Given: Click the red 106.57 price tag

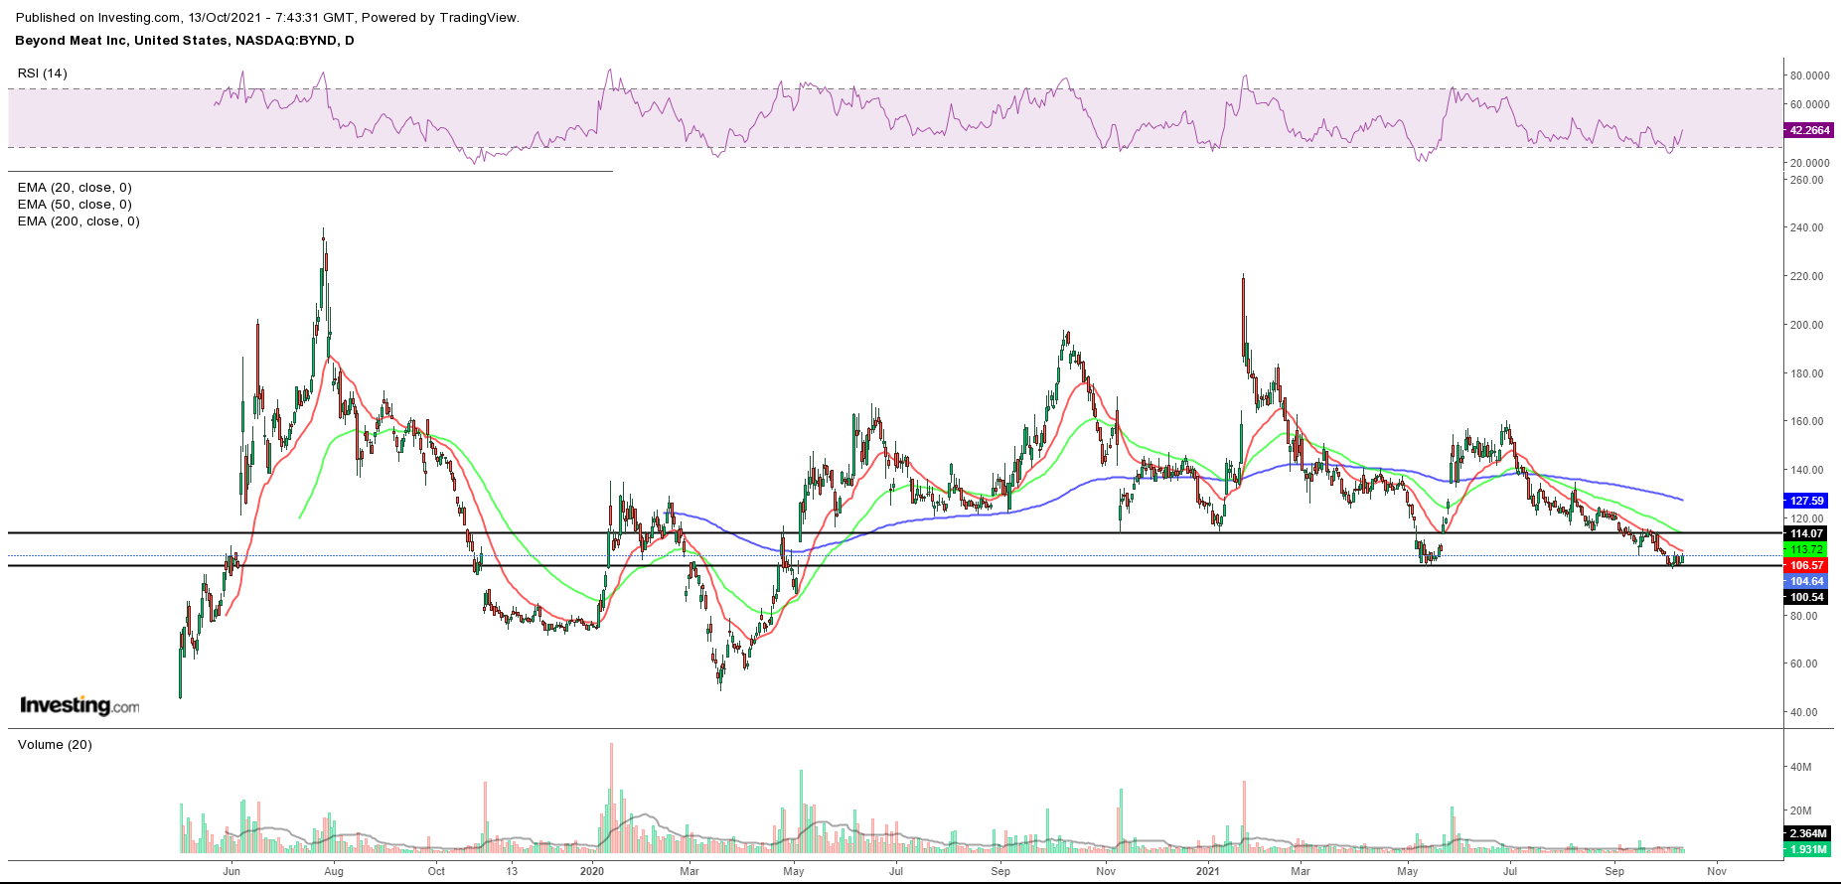Looking at the screenshot, I should 1806,565.
